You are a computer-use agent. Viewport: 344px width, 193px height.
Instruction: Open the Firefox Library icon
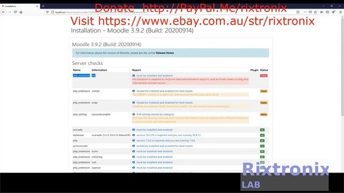(321, 12)
